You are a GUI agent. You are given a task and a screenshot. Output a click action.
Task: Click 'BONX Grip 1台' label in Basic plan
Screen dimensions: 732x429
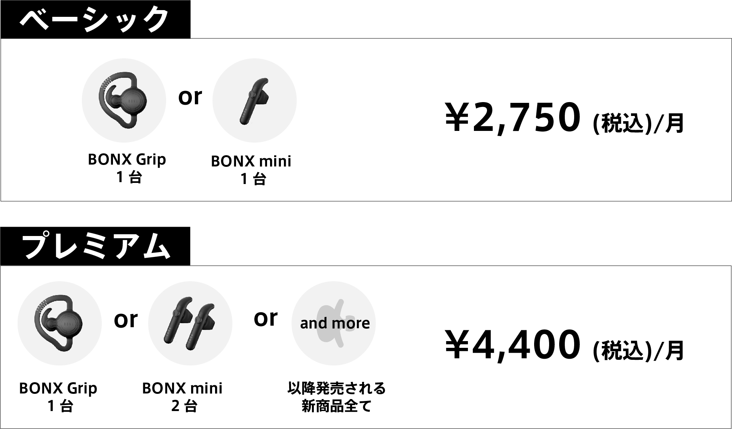127,168
